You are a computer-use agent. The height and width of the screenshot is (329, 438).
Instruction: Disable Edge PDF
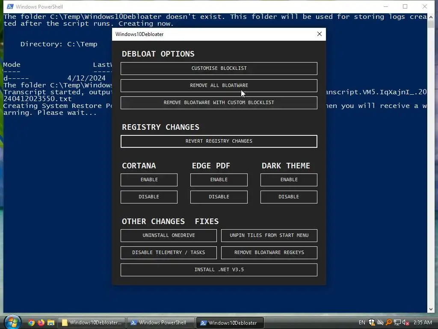(219, 197)
